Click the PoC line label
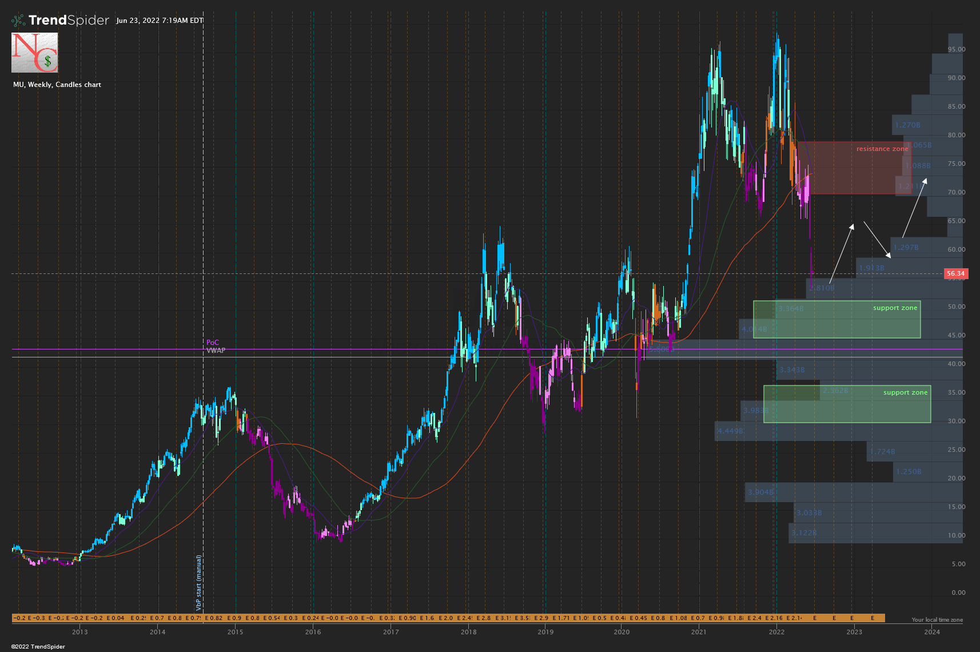Image resolution: width=980 pixels, height=652 pixels. pyautogui.click(x=213, y=343)
